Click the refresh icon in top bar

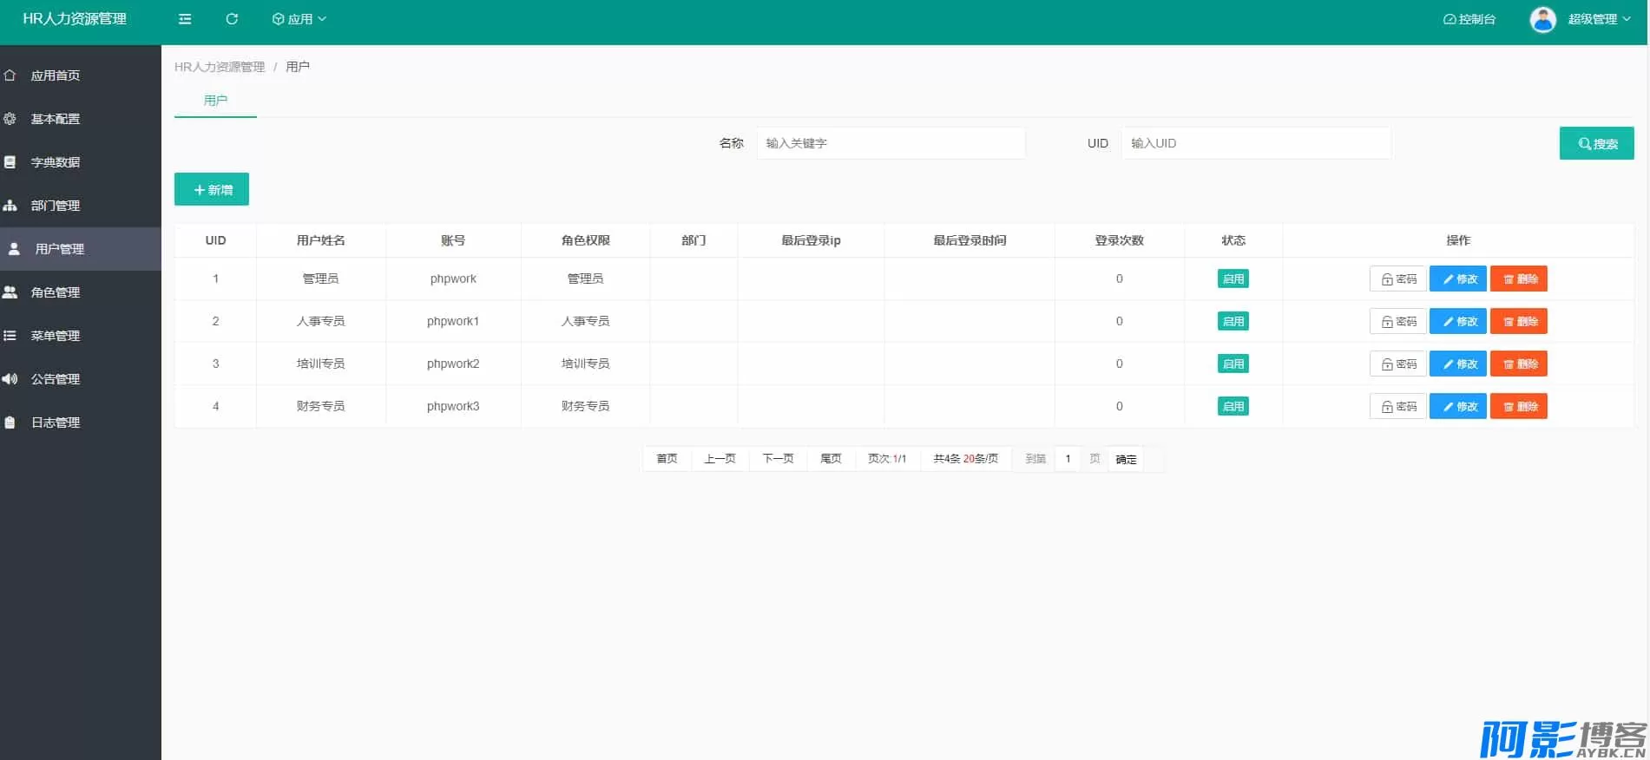pyautogui.click(x=232, y=19)
